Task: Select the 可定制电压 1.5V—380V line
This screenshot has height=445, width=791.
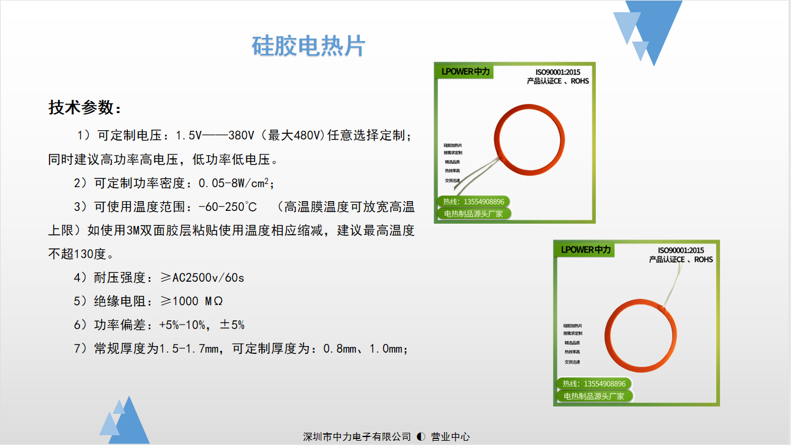Action: click(244, 136)
